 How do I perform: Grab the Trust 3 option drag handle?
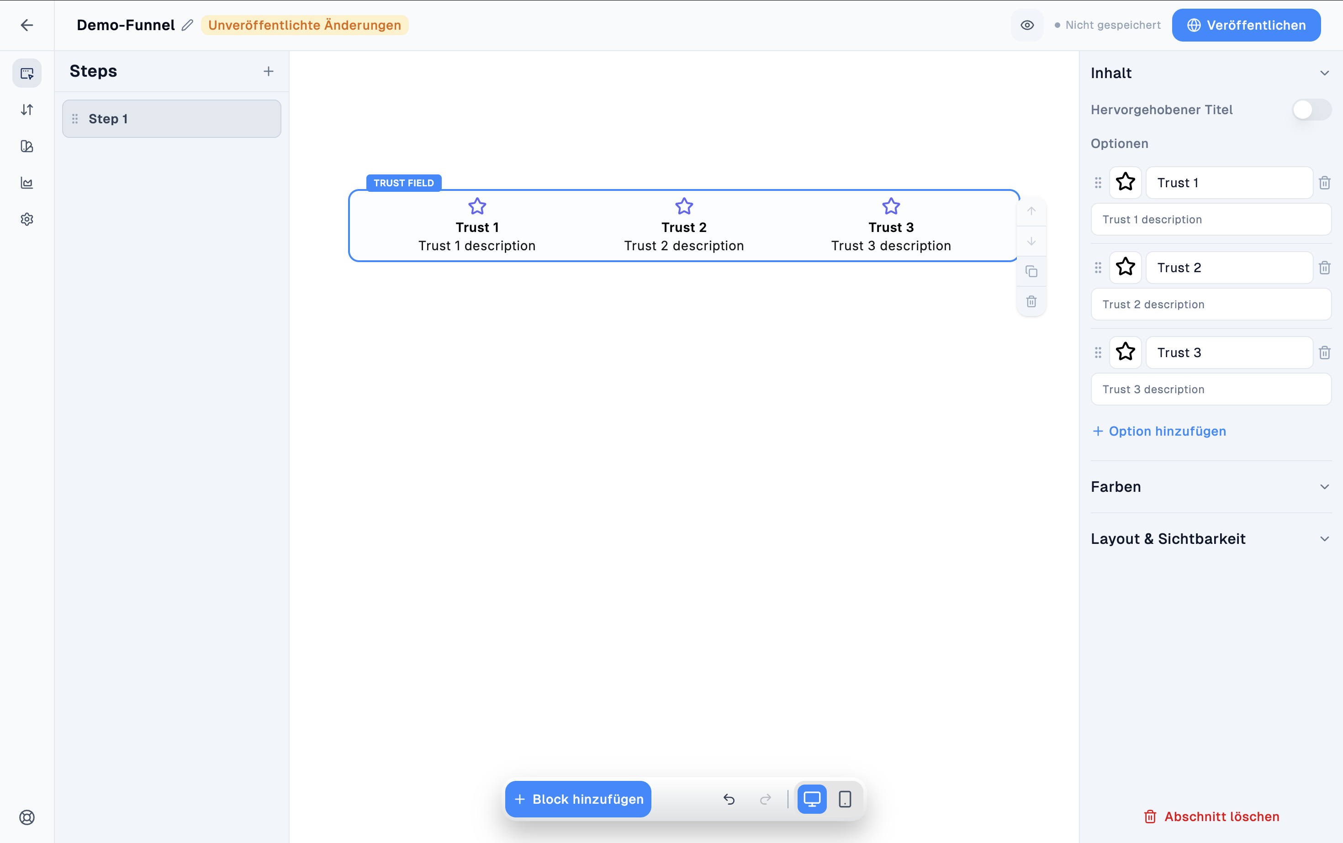[x=1098, y=353]
